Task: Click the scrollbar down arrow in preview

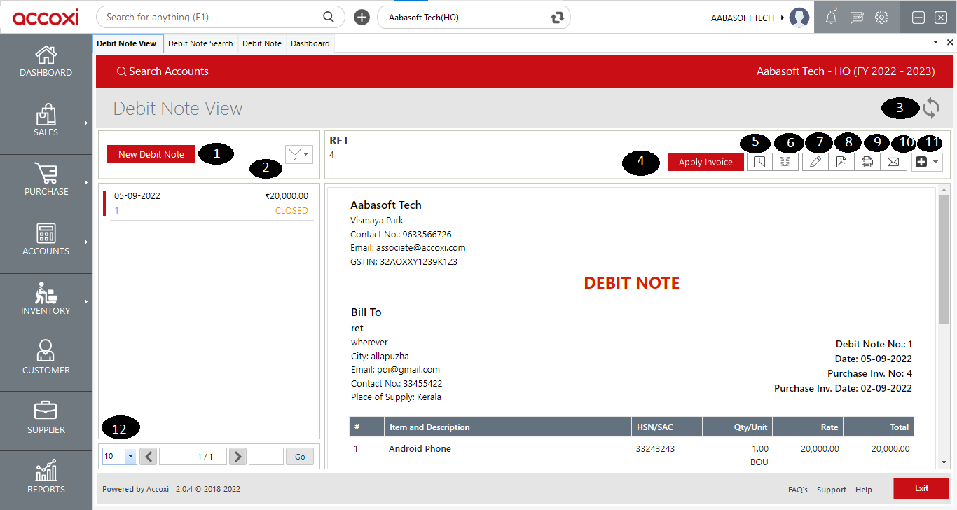Action: coord(944,462)
